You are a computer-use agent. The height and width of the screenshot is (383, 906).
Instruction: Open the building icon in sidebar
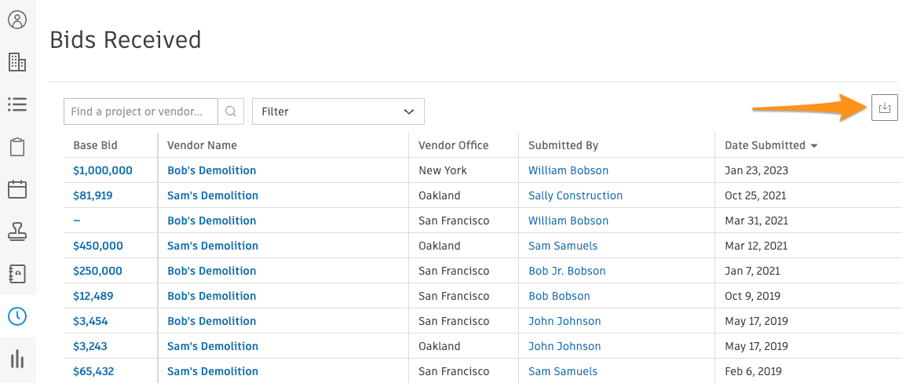pos(17,62)
